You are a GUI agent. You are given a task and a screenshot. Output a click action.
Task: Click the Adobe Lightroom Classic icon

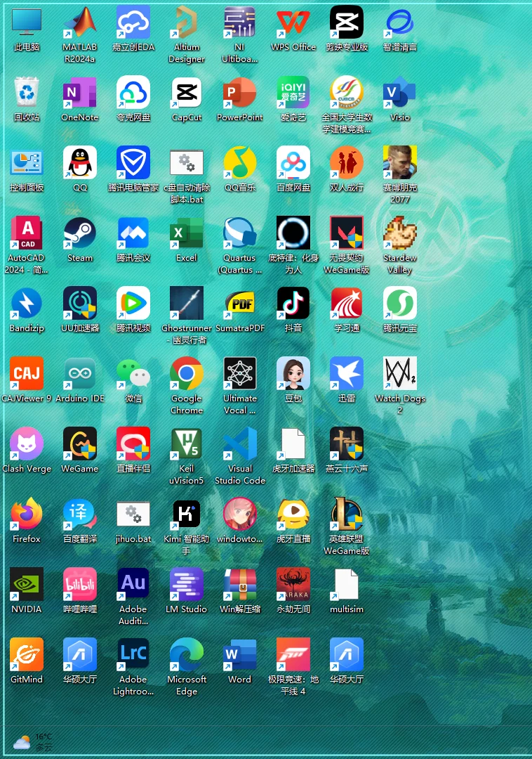(133, 654)
